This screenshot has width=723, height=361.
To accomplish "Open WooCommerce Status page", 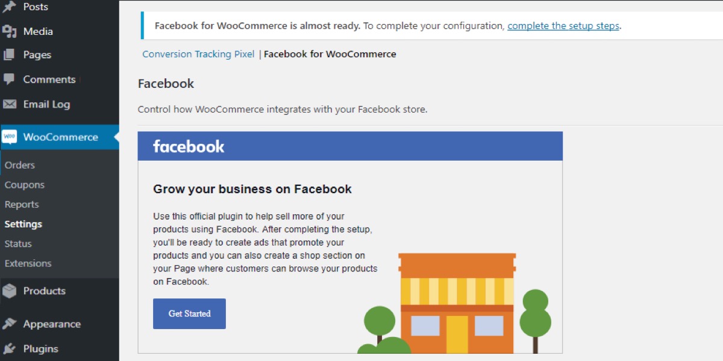I will (18, 244).
